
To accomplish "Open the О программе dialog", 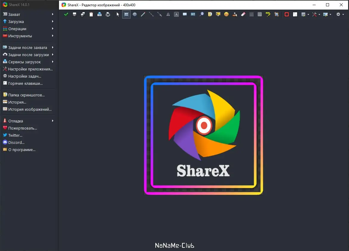I will 28,150.
